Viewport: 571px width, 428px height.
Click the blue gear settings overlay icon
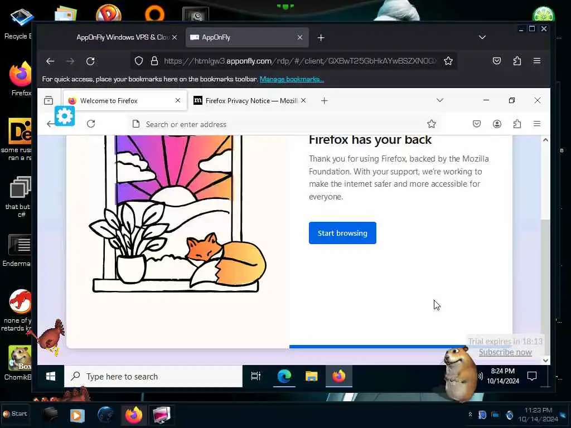65,116
